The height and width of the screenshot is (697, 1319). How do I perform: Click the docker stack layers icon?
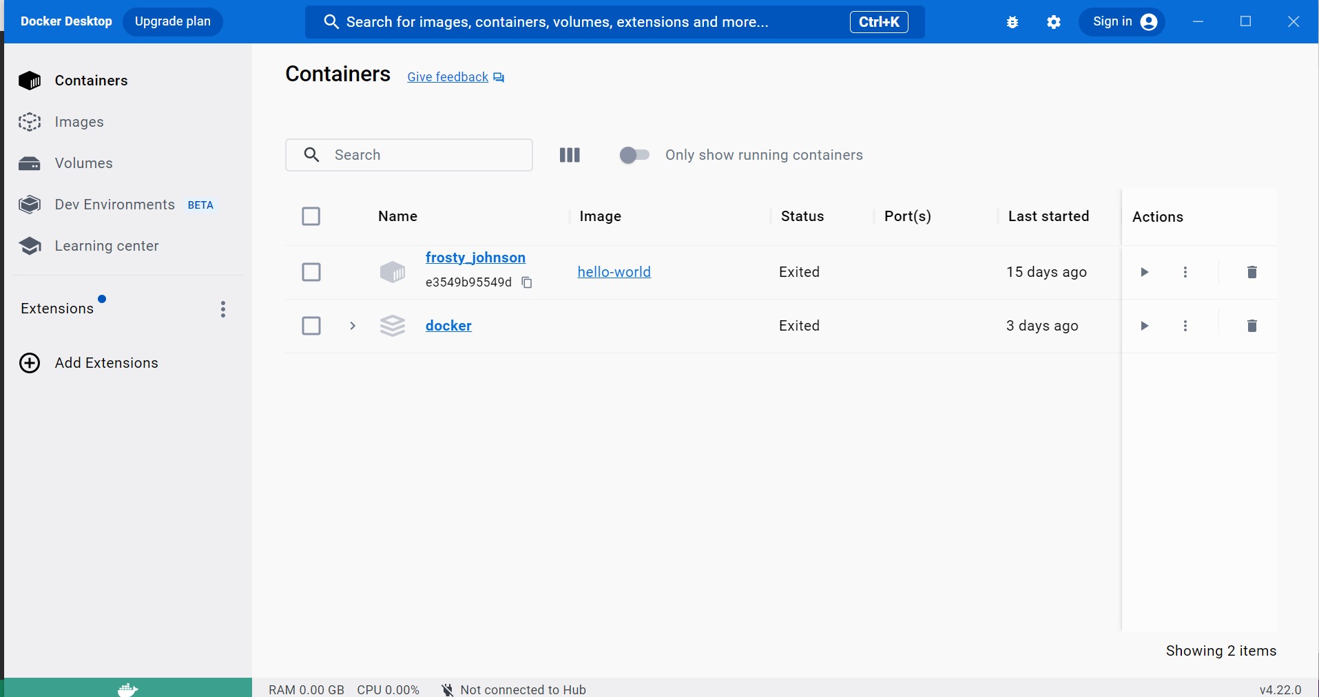click(x=393, y=326)
